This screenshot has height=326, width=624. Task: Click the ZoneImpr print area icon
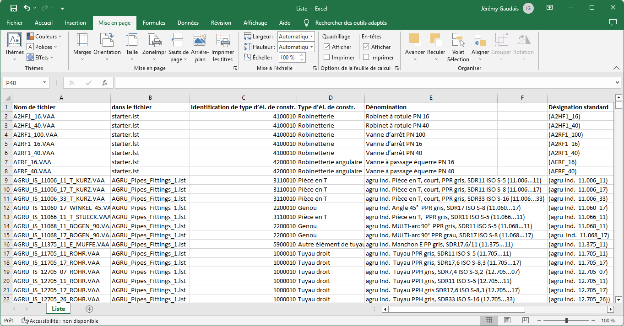tap(154, 46)
